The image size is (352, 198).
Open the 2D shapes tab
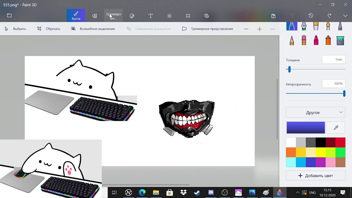(95, 16)
